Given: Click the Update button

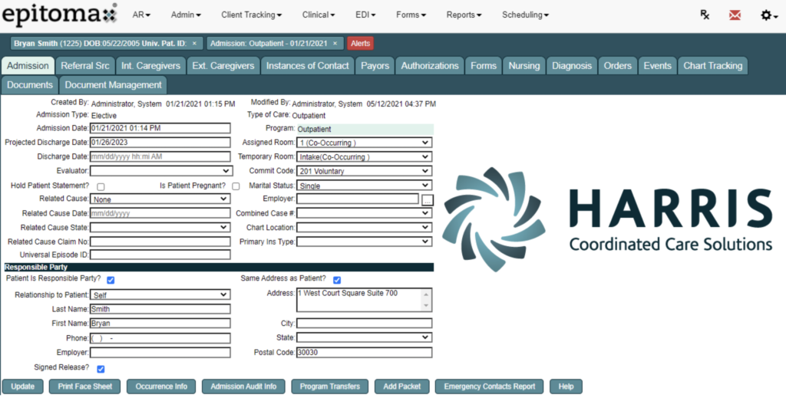Looking at the screenshot, I should (22, 386).
